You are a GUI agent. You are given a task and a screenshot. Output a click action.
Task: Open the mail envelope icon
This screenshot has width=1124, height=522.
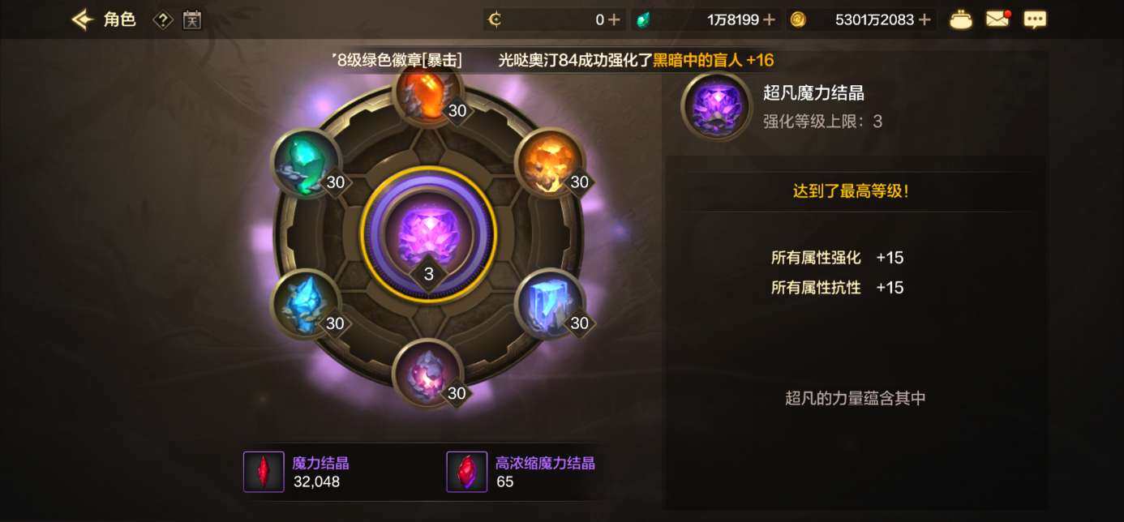pos(997,19)
